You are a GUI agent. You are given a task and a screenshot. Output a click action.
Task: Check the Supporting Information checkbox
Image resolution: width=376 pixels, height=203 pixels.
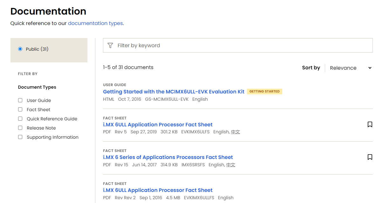pyautogui.click(x=20, y=137)
